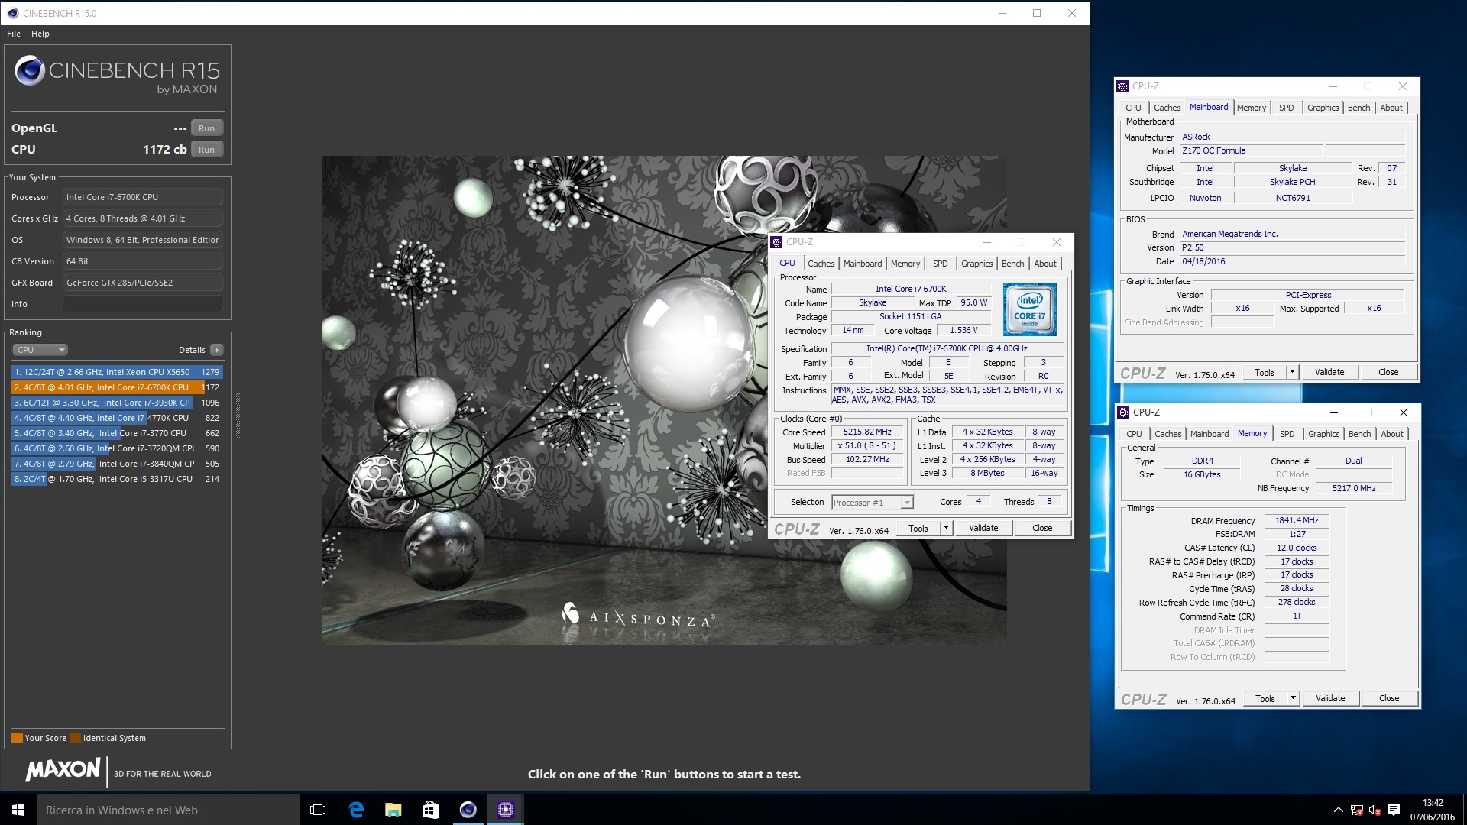Open network status tray icon
Image resolution: width=1467 pixels, height=825 pixels.
(1357, 810)
